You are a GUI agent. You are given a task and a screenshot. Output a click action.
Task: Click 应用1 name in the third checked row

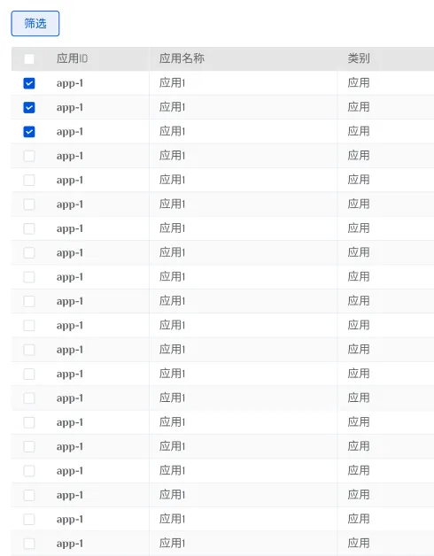click(x=172, y=132)
